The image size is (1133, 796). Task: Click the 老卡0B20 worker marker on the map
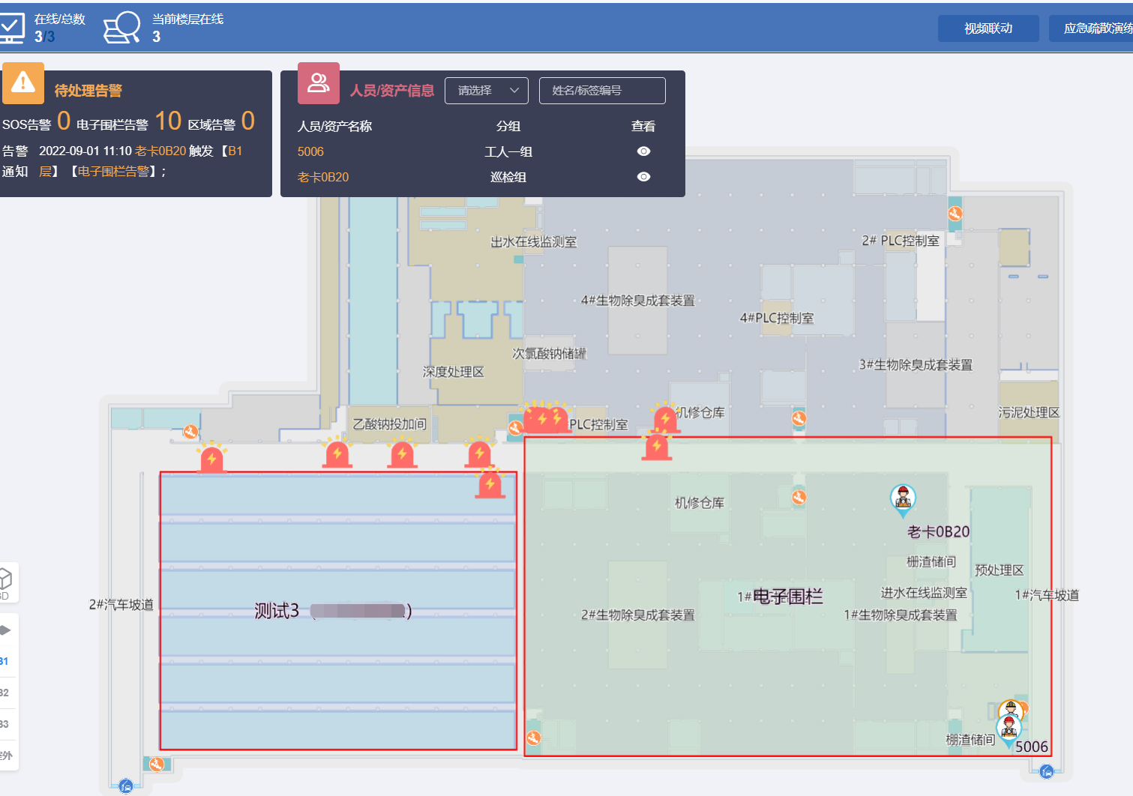click(x=903, y=498)
